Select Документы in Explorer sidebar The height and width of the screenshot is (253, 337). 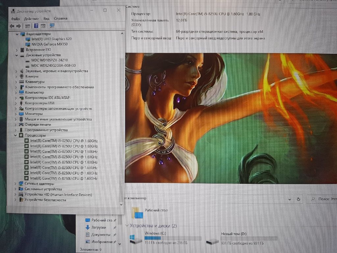(x=98, y=235)
